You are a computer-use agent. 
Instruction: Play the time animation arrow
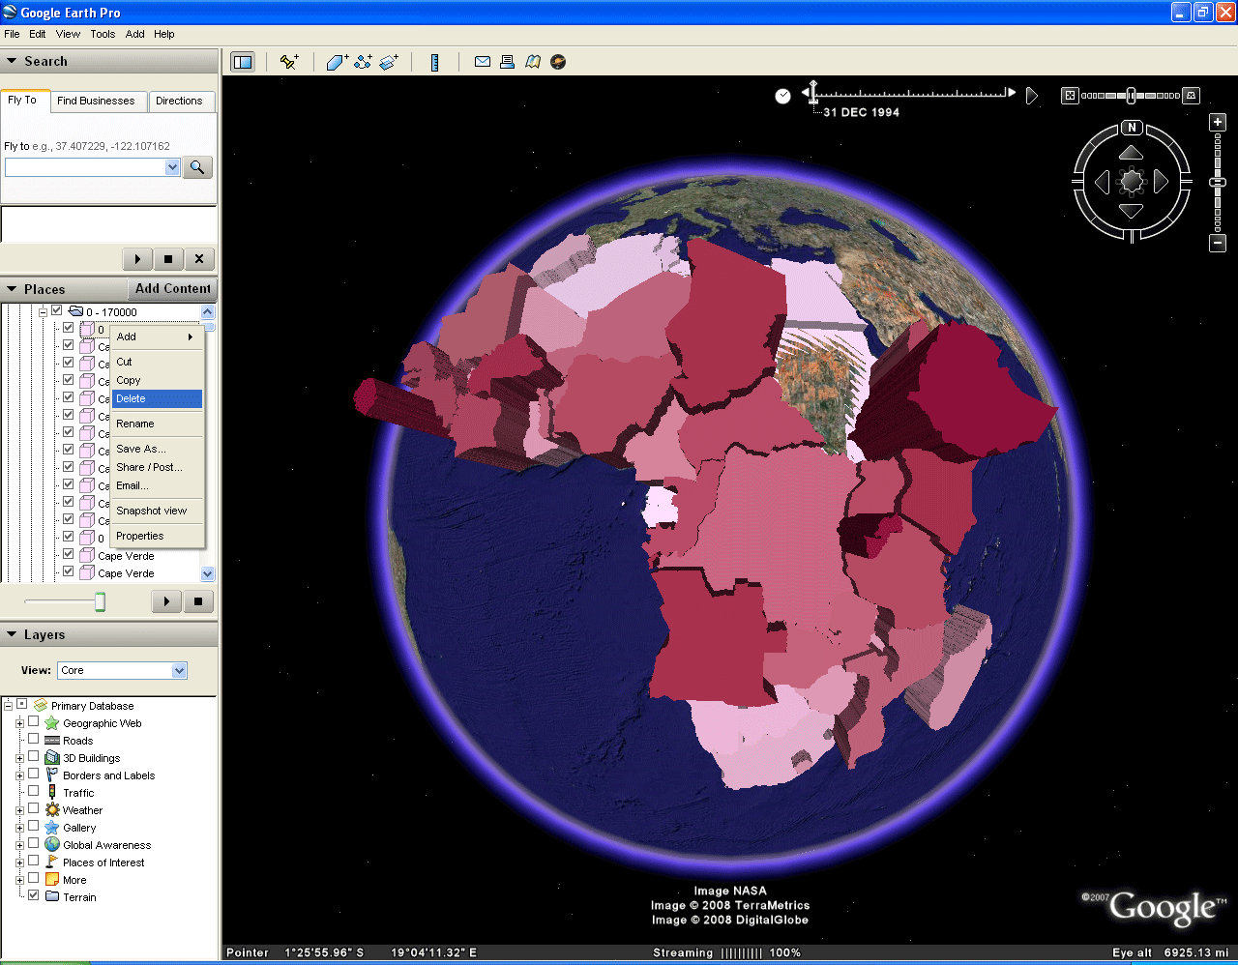(x=1031, y=96)
